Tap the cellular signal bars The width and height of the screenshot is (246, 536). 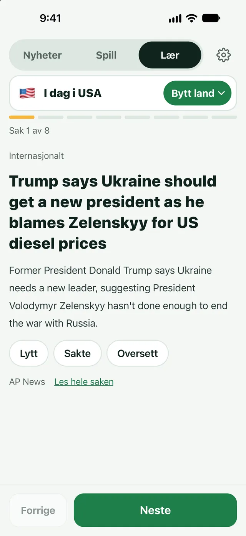(x=175, y=18)
